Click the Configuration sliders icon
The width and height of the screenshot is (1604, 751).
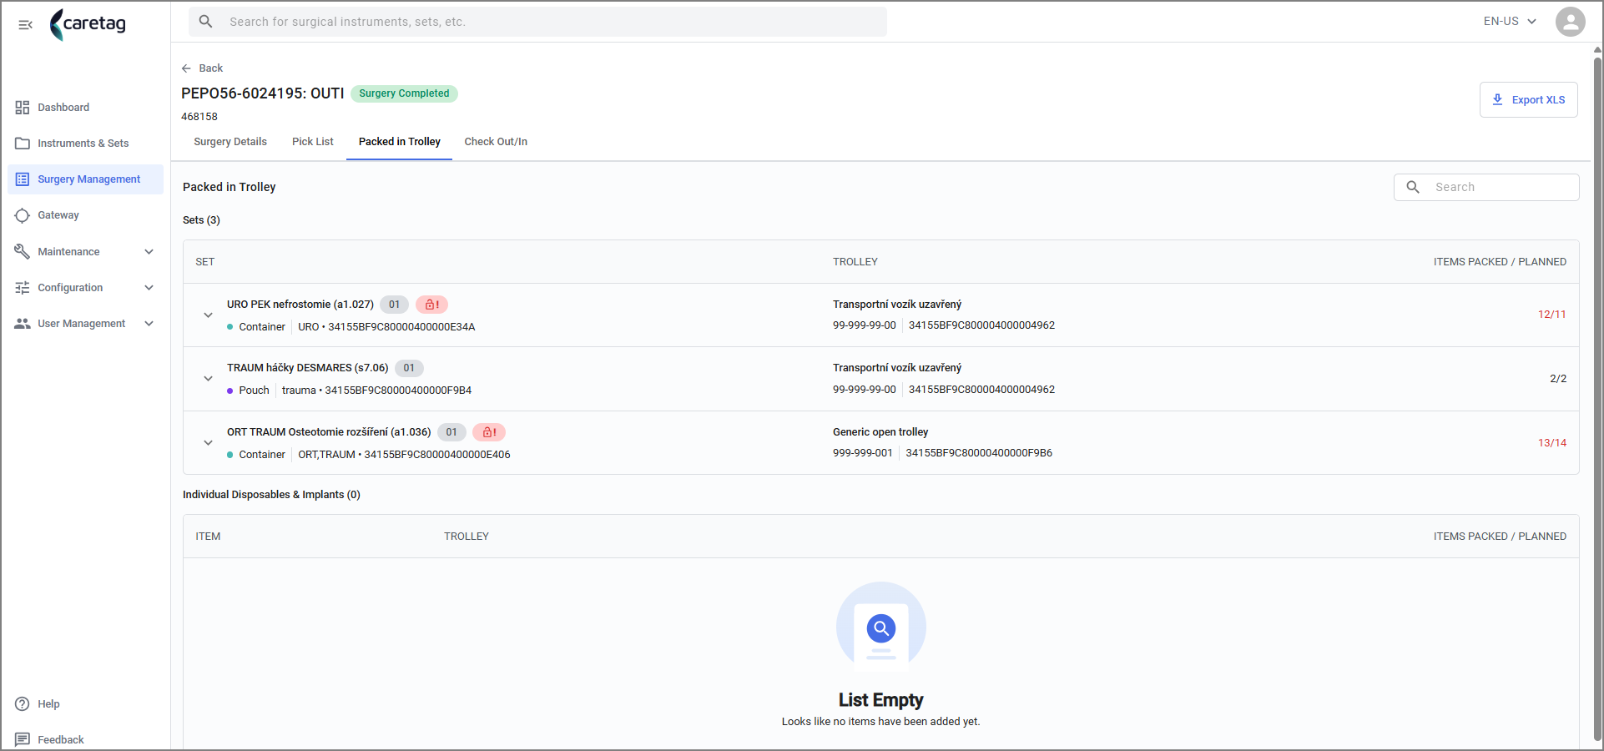23,288
